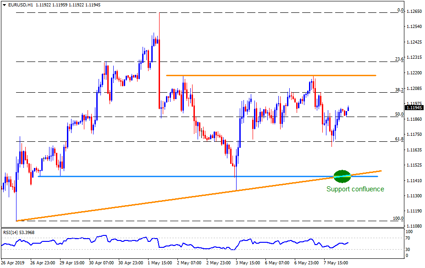425x268 pixels.
Task: Click the "3 May 15:00" time label
Action: [x=247, y=263]
